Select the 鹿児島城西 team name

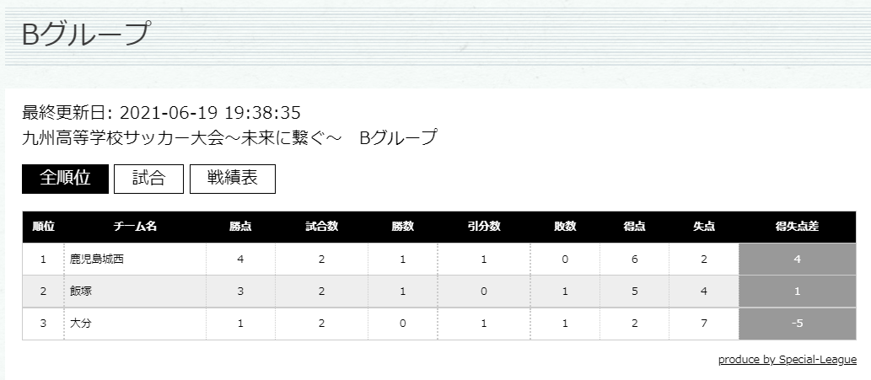pos(97,259)
